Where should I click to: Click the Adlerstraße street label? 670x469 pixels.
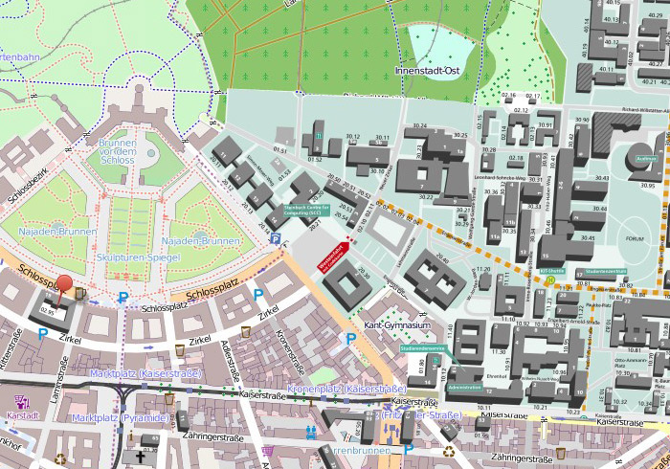coord(230,361)
